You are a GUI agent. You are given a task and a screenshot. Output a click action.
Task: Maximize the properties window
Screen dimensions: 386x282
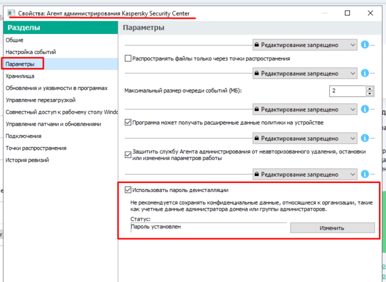coord(347,13)
